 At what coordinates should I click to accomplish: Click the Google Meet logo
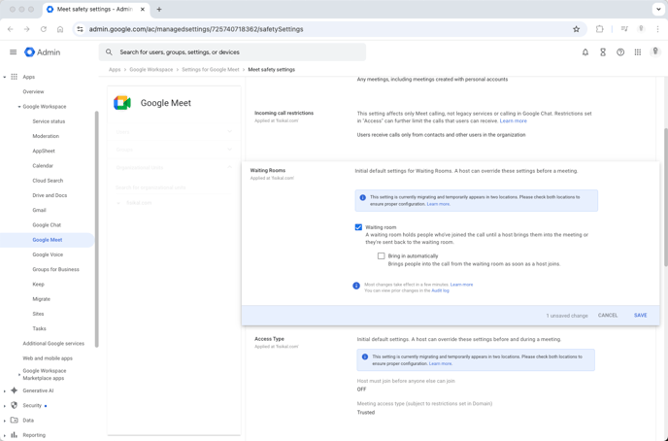point(121,103)
